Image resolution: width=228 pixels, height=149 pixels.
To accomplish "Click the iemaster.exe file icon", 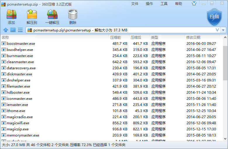I will [x=4, y=104].
